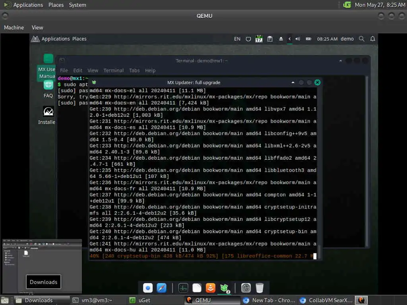This screenshot has width=407, height=305.
Task: Open the Terminal menu in Terminal window
Action: click(x=113, y=71)
